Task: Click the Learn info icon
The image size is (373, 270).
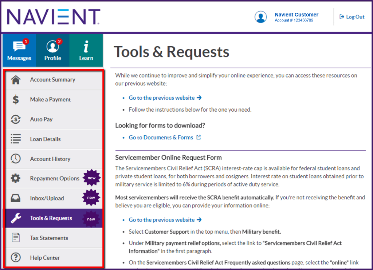Action: click(x=86, y=46)
